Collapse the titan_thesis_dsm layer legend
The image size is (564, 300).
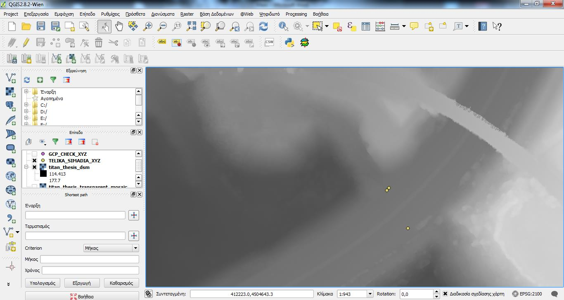click(x=26, y=167)
